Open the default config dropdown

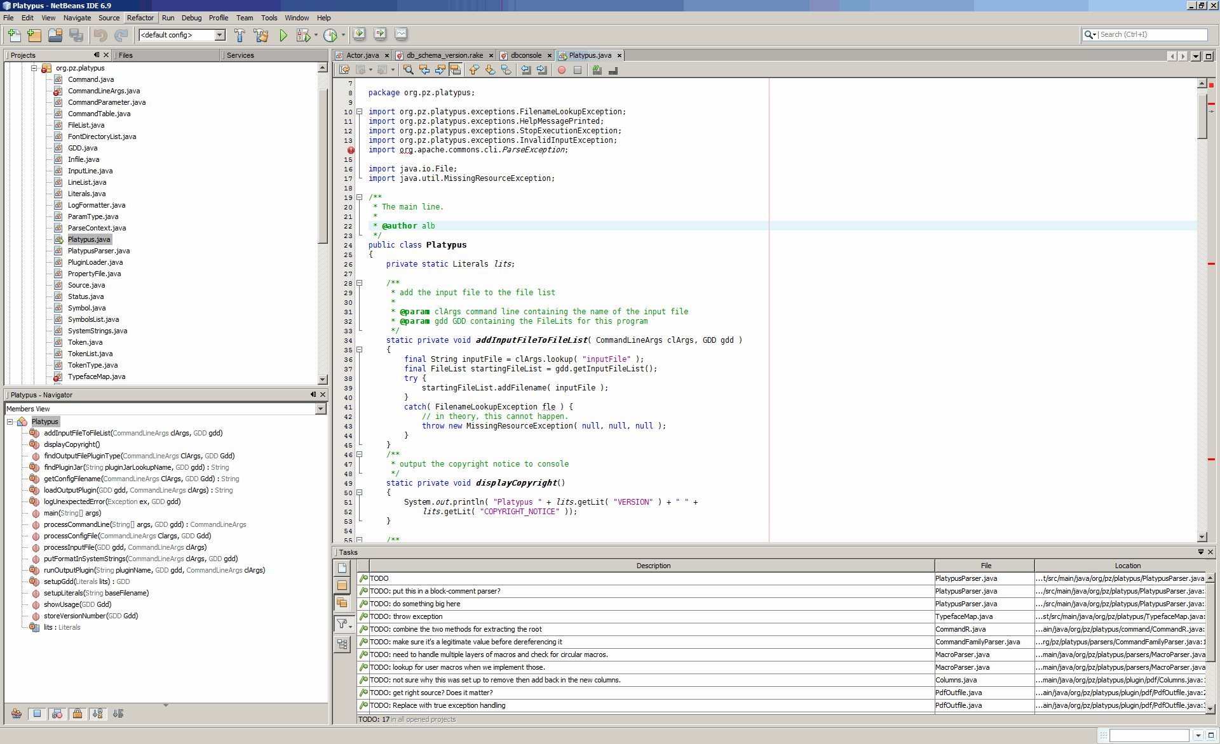220,35
